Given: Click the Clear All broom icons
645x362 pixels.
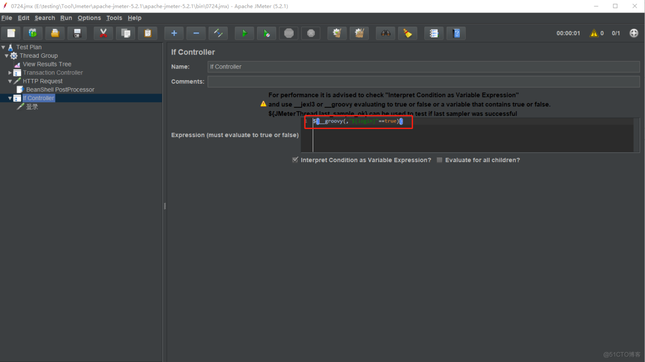Looking at the screenshot, I should [359, 33].
